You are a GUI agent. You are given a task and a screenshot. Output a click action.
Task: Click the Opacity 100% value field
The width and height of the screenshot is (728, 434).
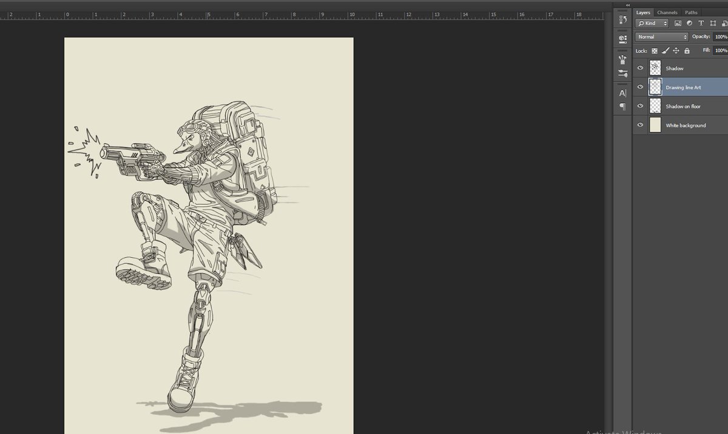[x=721, y=36]
